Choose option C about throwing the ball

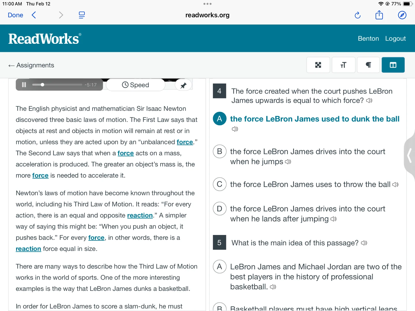pos(219,184)
